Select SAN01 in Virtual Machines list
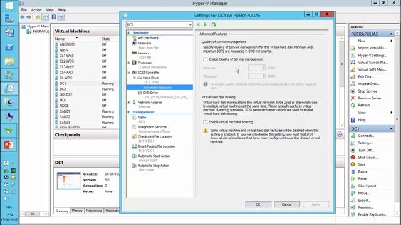401x225 pixels. (x=65, y=111)
